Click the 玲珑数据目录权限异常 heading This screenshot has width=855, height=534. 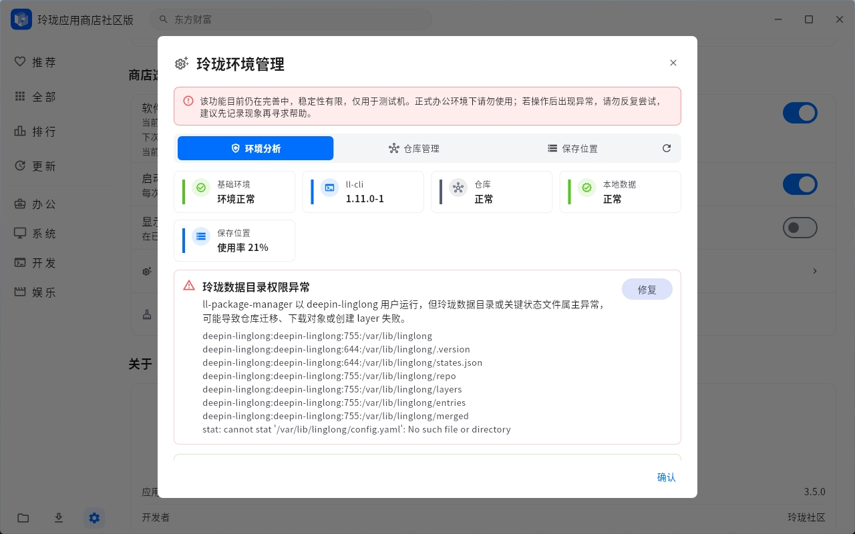click(256, 287)
